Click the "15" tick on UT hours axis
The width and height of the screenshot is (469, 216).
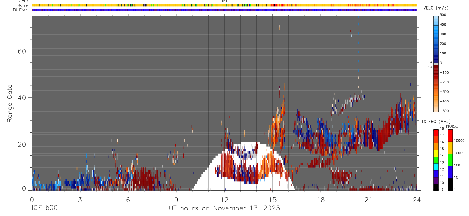[x=272, y=199]
